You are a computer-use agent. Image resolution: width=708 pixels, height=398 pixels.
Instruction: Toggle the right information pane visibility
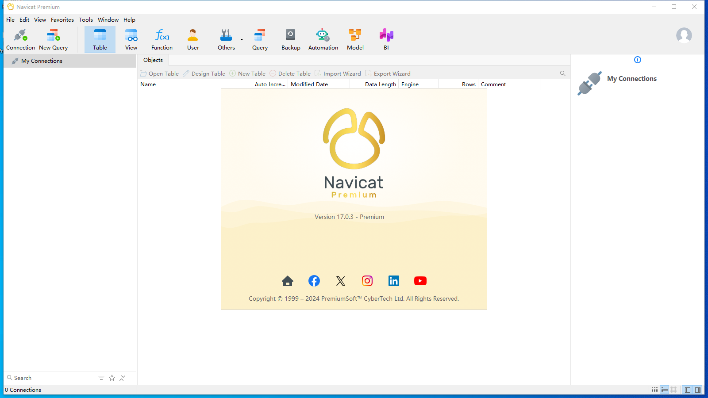click(x=698, y=390)
